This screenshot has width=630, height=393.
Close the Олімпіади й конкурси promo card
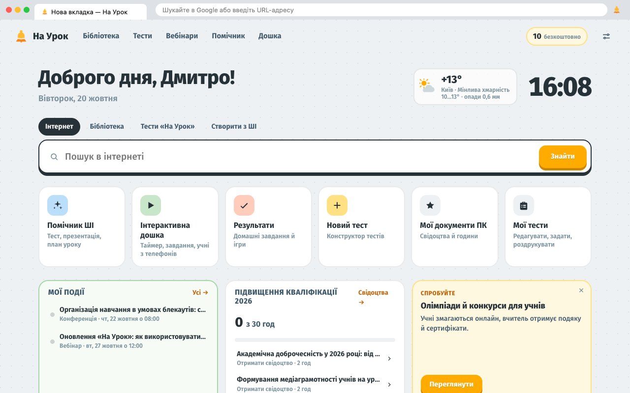point(581,290)
